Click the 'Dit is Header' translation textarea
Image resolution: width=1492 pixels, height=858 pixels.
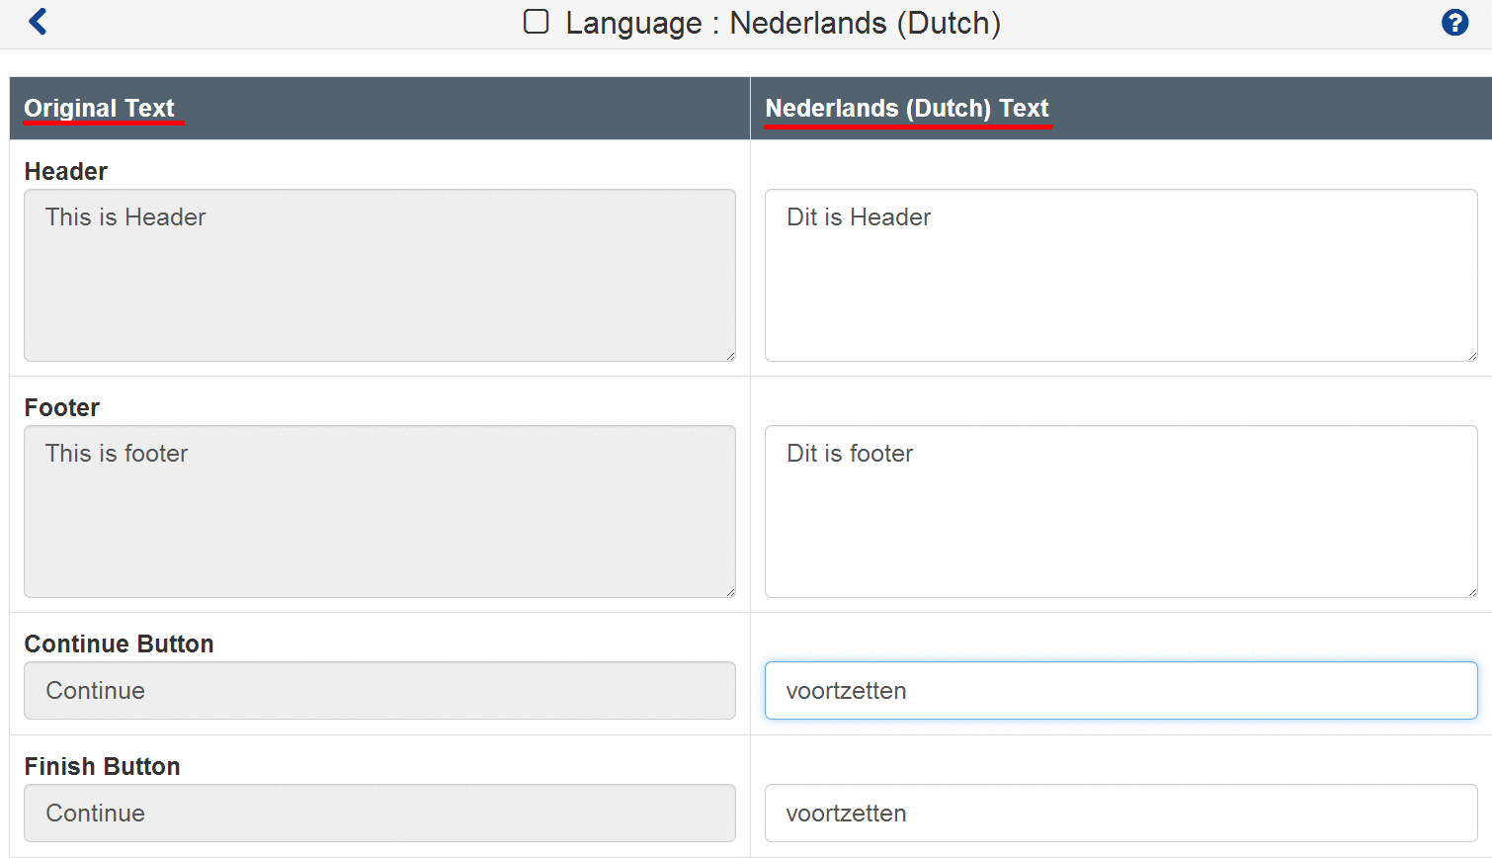pyautogui.click(x=1120, y=275)
